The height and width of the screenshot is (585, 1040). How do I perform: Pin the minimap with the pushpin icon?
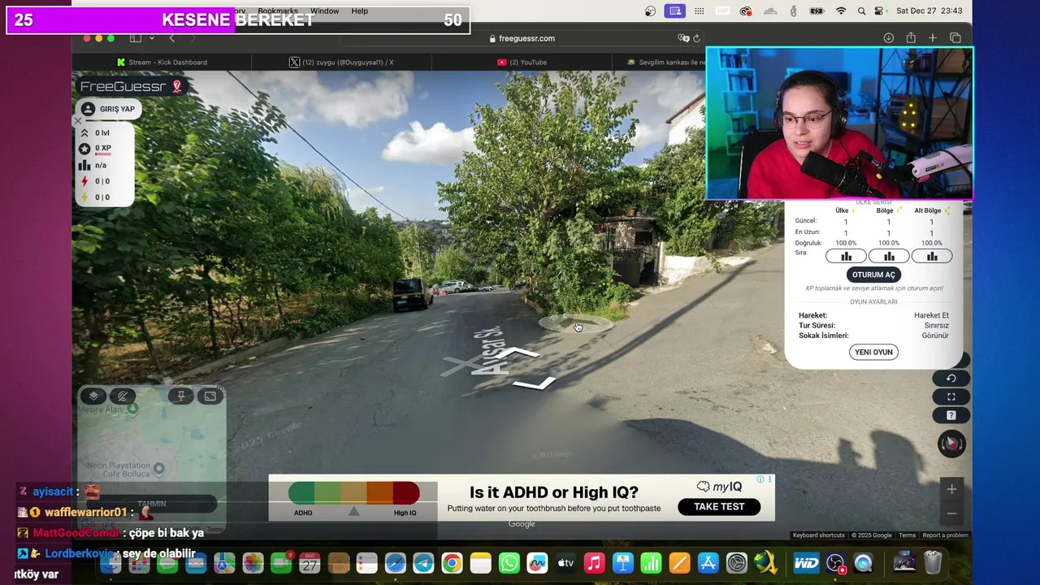181,396
